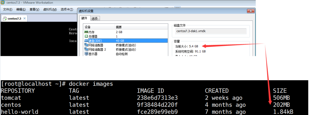Click the centos7.3-disk1.vmdk disk file field
The height and width of the screenshot is (115, 326).
coord(211,31)
